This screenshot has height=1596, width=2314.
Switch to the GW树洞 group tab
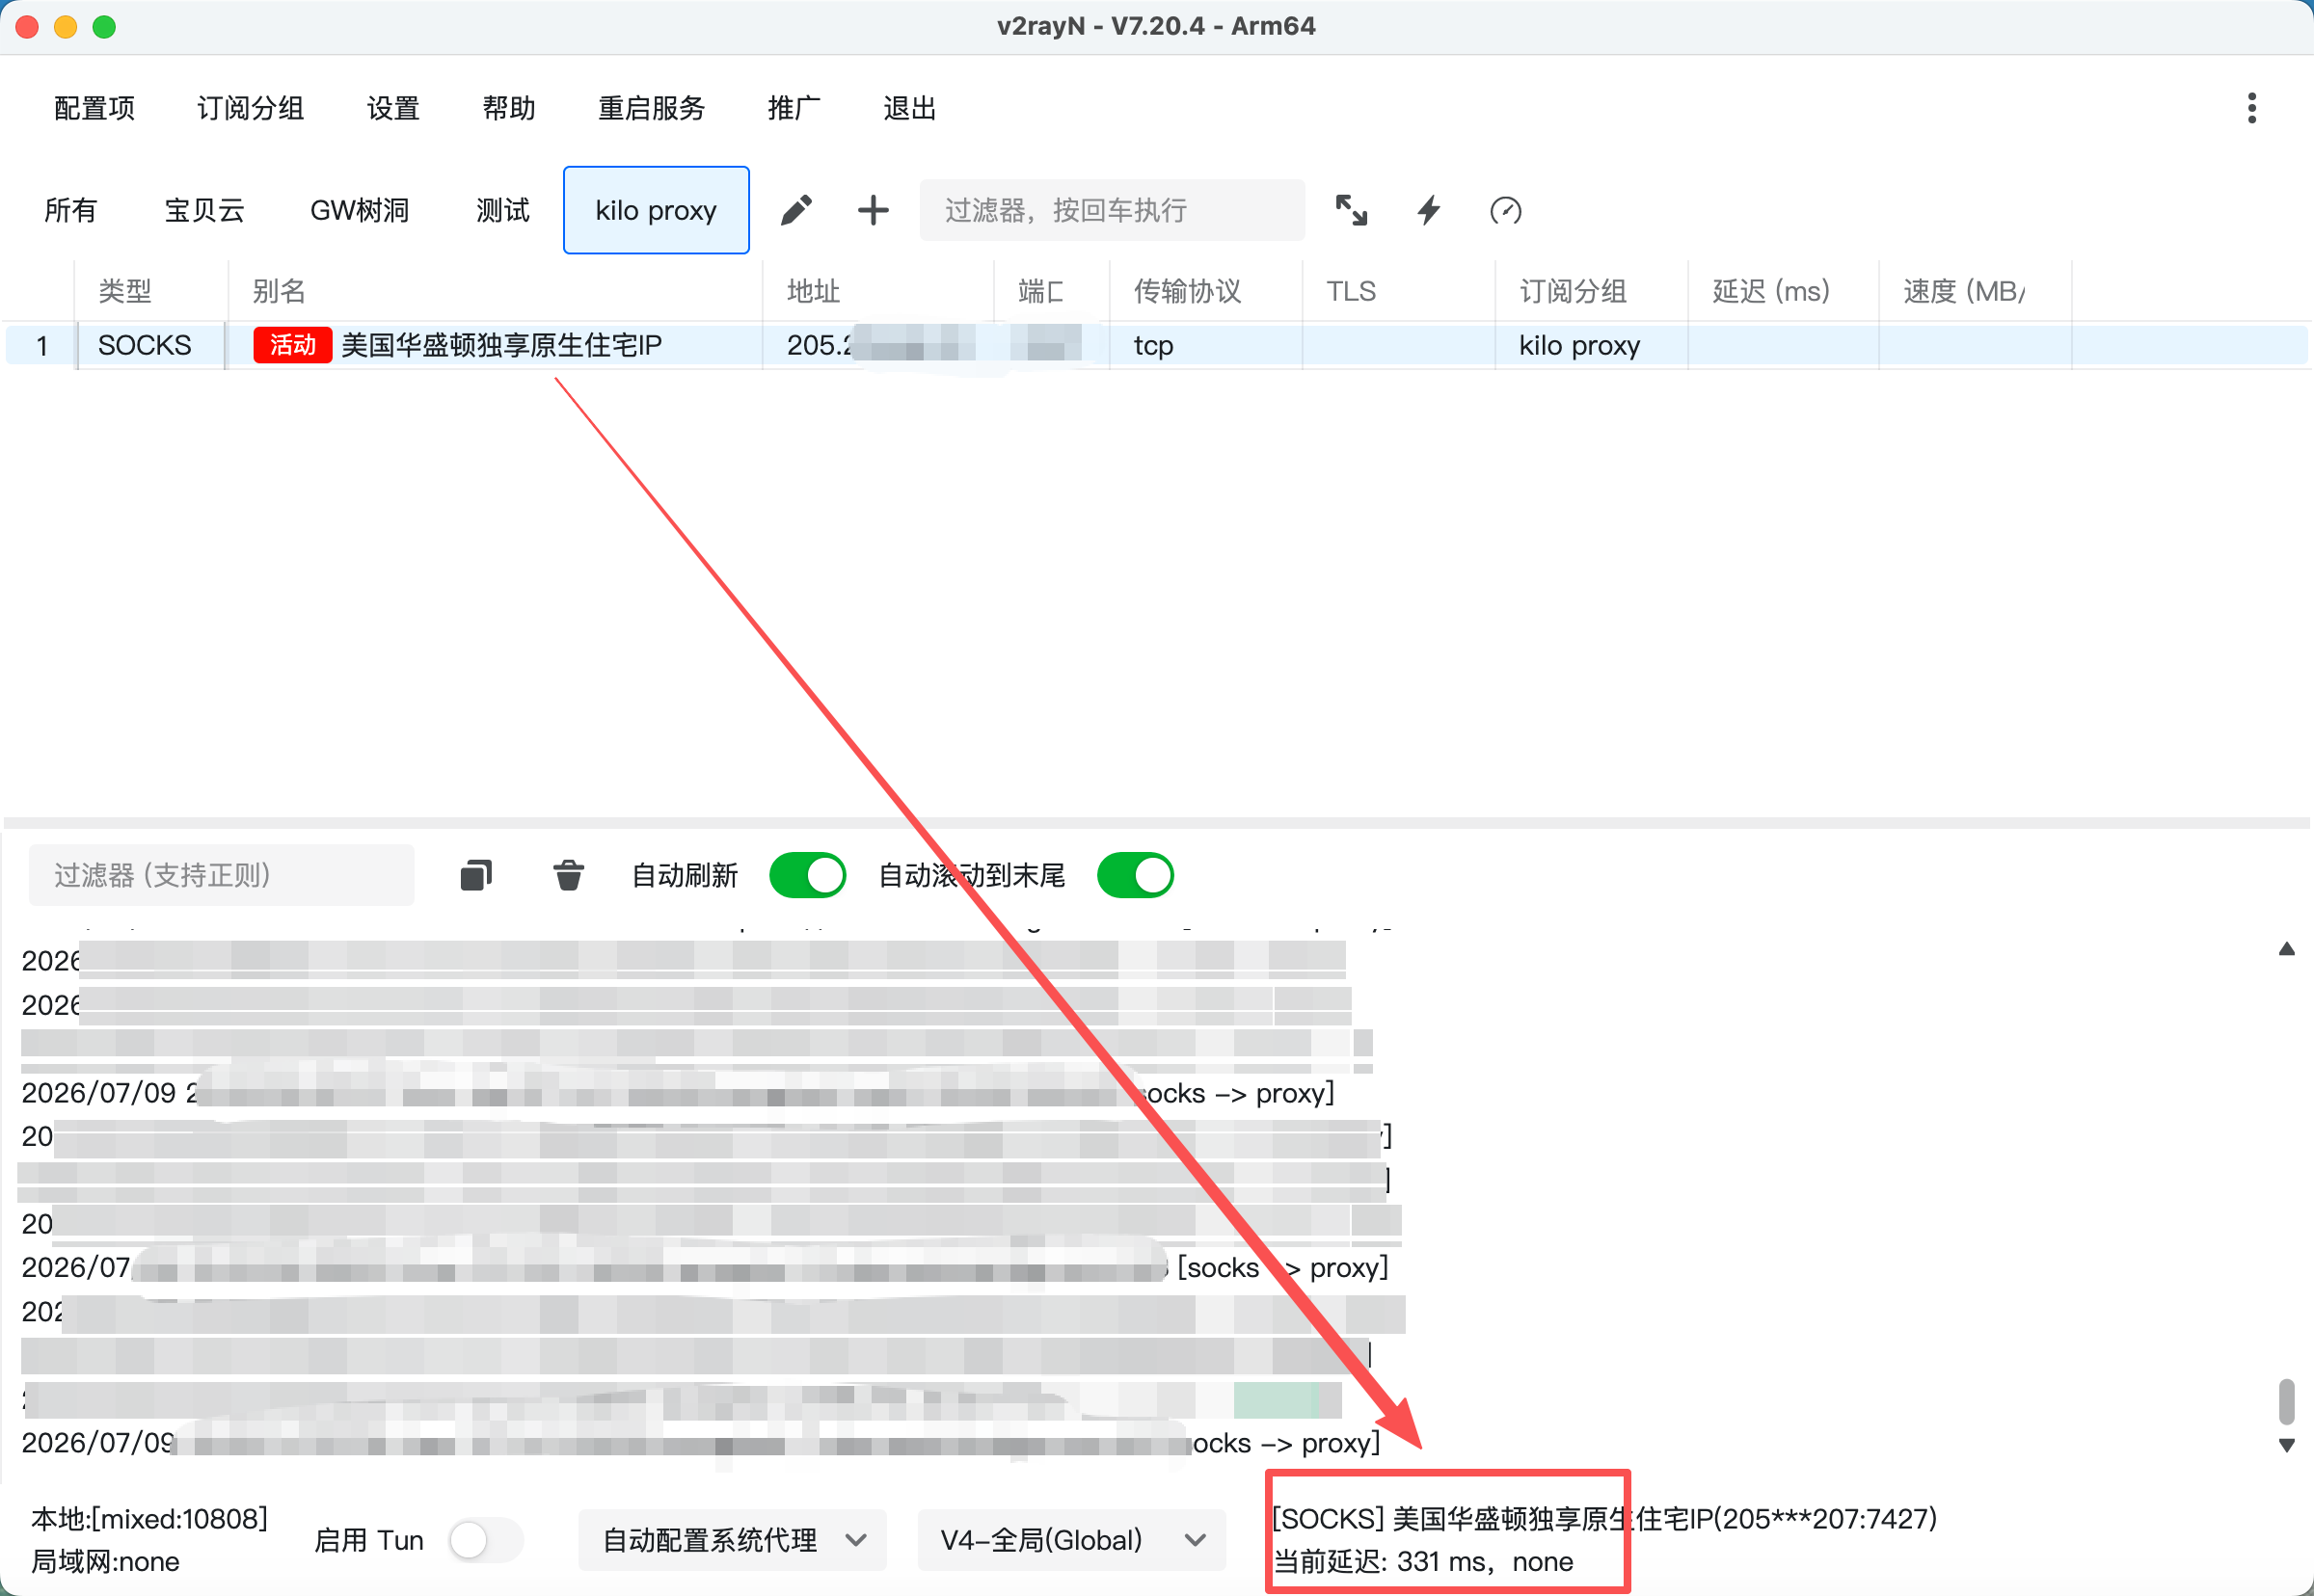pos(360,210)
